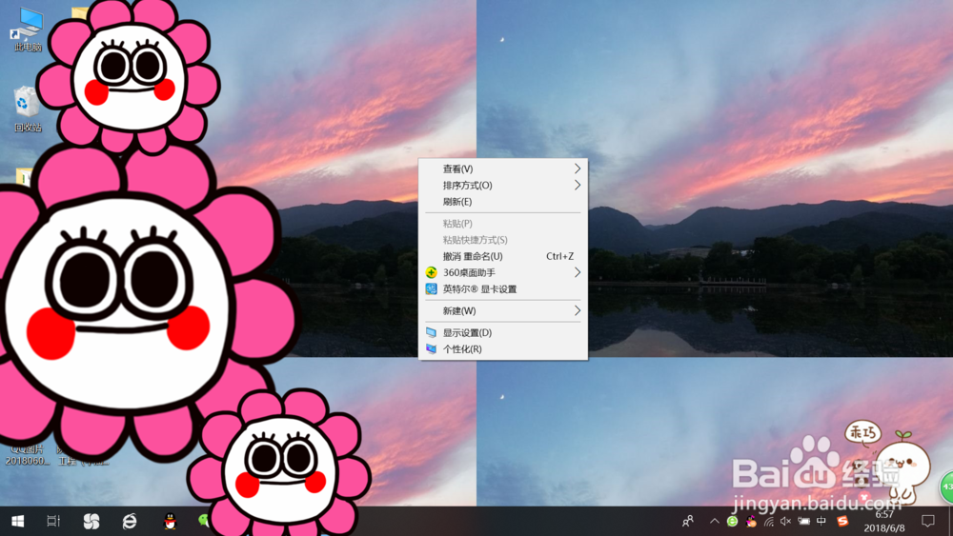This screenshot has width=953, height=536.
Task: Launch the pinwheel-shaped app on the taskbar
Action: pyautogui.click(x=91, y=521)
